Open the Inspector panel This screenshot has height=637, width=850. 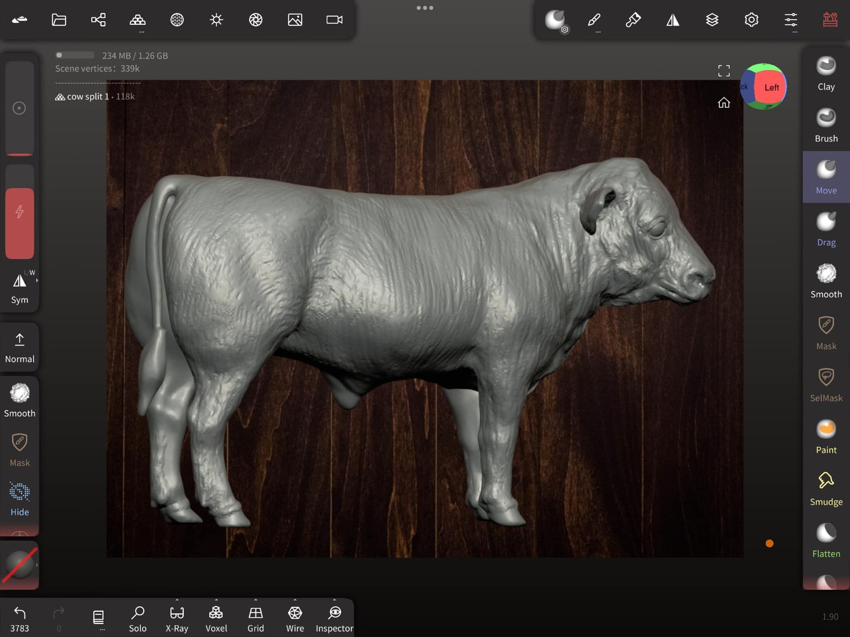click(334, 619)
